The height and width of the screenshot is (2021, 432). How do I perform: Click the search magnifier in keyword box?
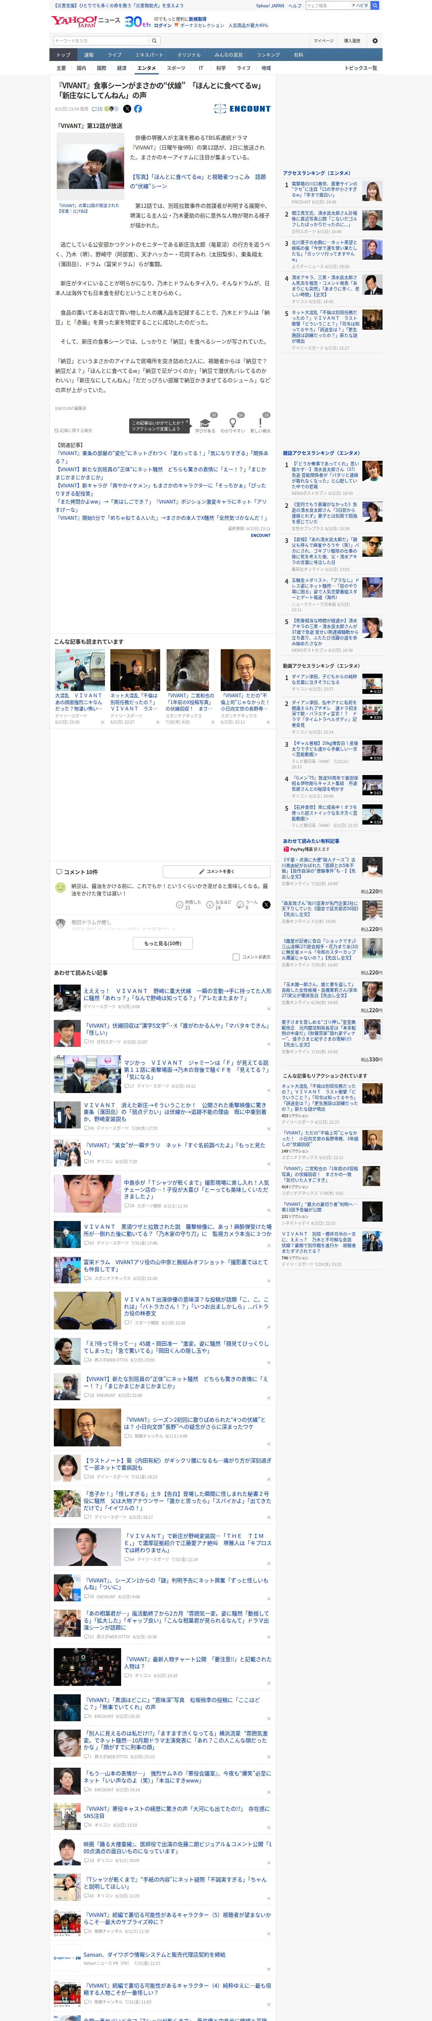154,40
